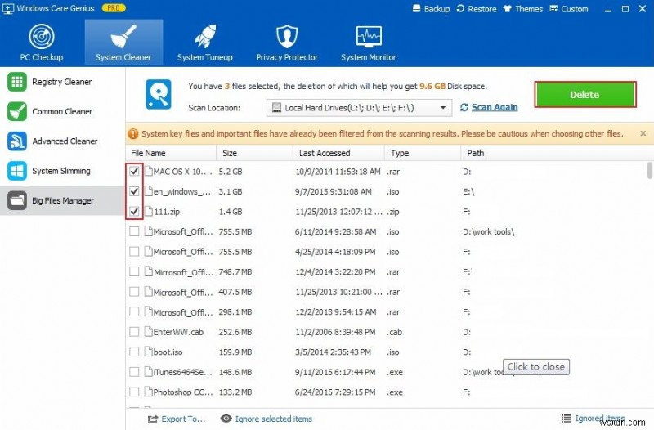This screenshot has width=654, height=430.
Task: Click the Themes label in title bar
Action: pos(529,9)
